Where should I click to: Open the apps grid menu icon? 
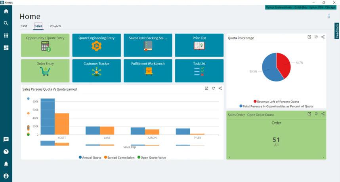(x=6, y=36)
